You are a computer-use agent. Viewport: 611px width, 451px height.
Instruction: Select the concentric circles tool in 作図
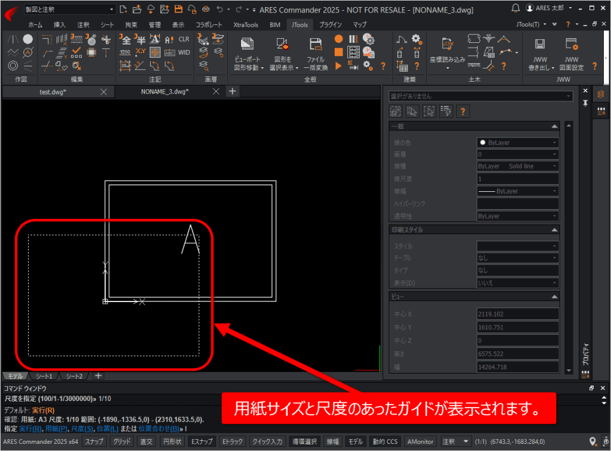point(13,66)
